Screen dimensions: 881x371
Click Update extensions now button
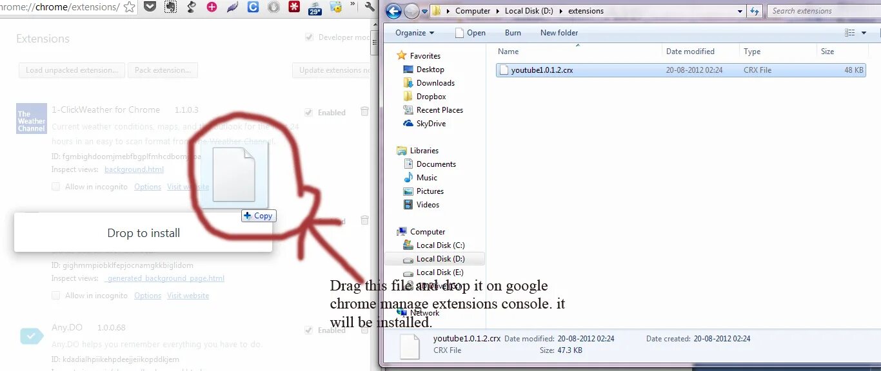click(332, 70)
